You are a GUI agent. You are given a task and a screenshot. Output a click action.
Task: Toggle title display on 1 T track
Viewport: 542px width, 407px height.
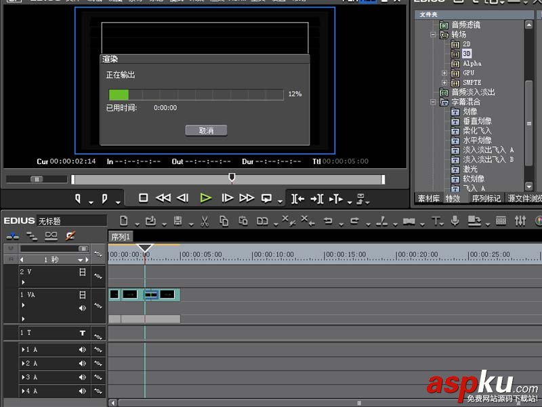[82, 333]
